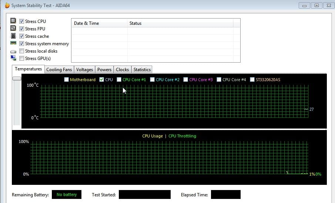Click the RAM module icon beside Stress system memory
The image size is (335, 203).
13,43
